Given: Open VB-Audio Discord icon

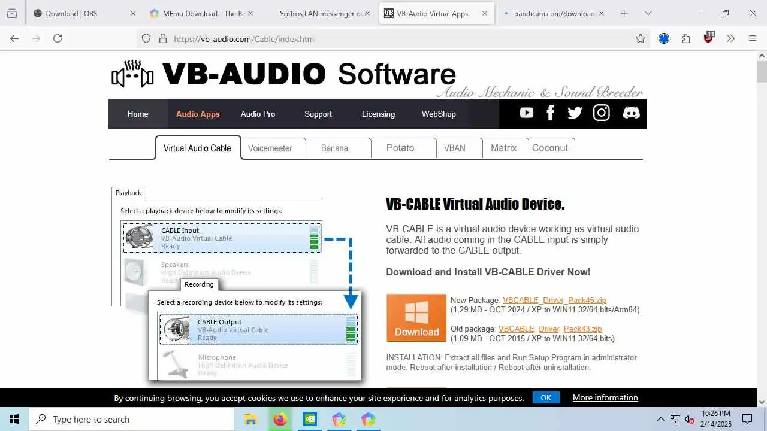Looking at the screenshot, I should (631, 113).
